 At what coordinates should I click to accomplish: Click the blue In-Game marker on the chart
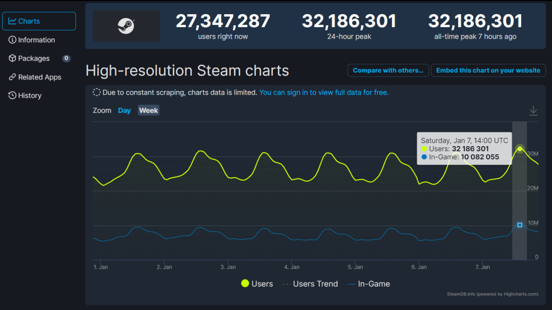pyautogui.click(x=519, y=225)
